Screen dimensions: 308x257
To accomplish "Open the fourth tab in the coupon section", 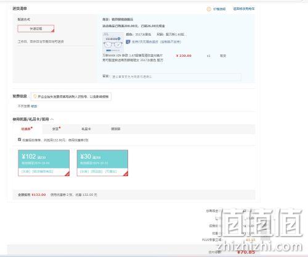I will [x=116, y=129].
